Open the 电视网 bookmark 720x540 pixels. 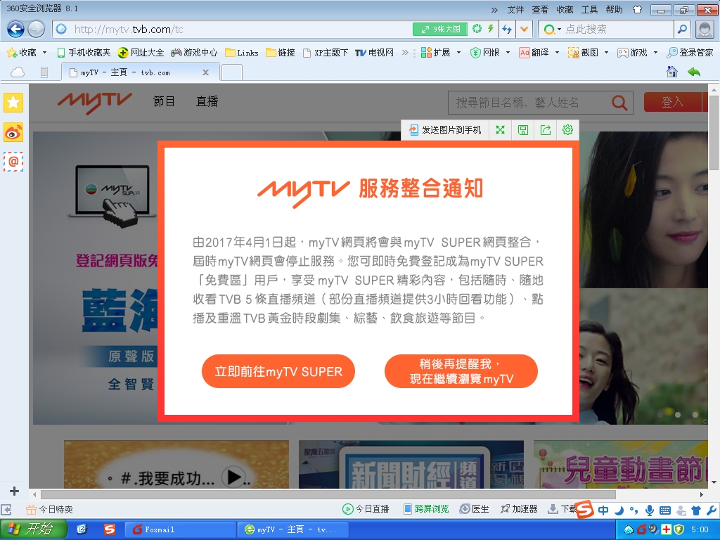pos(375,53)
